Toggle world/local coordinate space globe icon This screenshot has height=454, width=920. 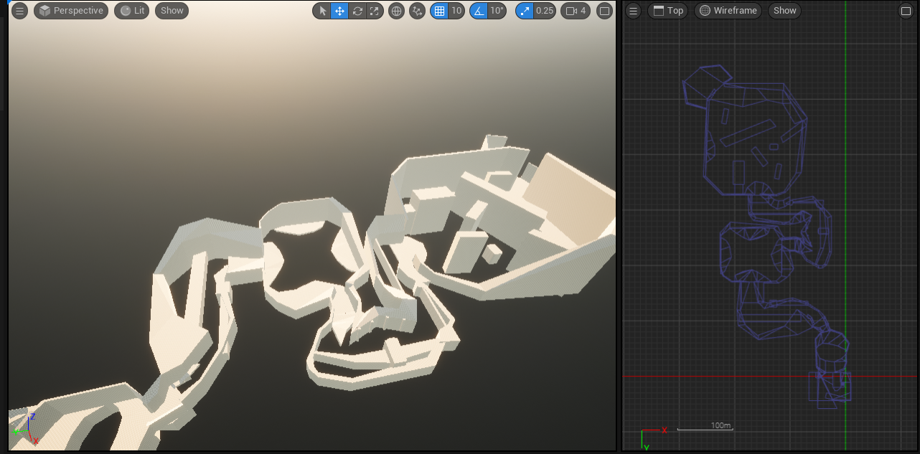395,10
